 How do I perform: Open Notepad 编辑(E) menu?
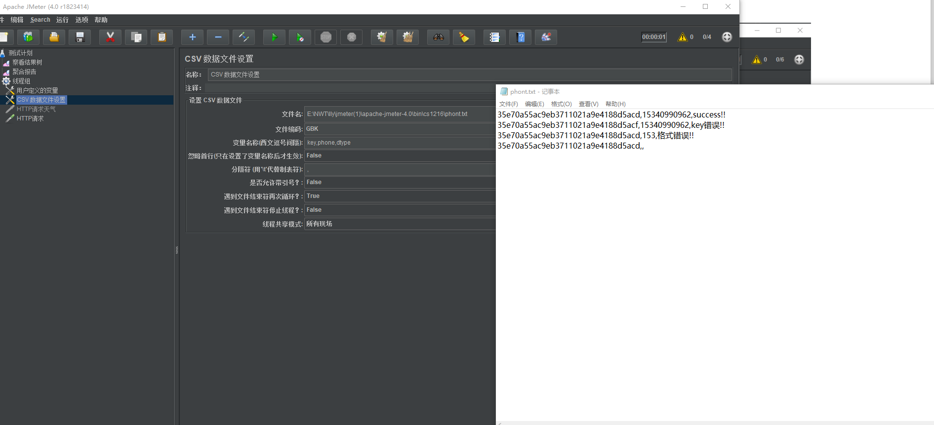coord(534,104)
